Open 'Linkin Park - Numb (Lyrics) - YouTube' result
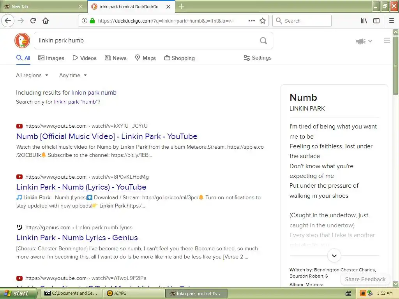Screen dimensions: 399x299 81,187
